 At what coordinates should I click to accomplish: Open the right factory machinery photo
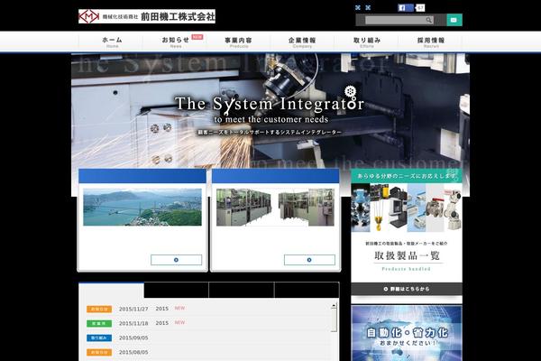click(x=307, y=207)
